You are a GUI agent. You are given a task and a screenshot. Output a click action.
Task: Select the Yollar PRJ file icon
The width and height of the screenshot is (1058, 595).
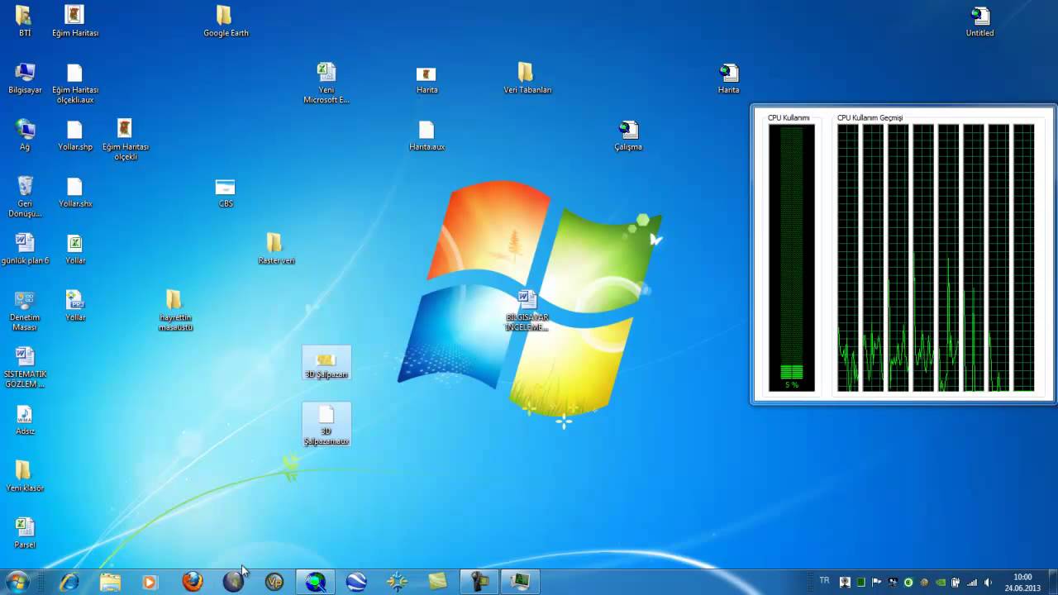(x=75, y=306)
